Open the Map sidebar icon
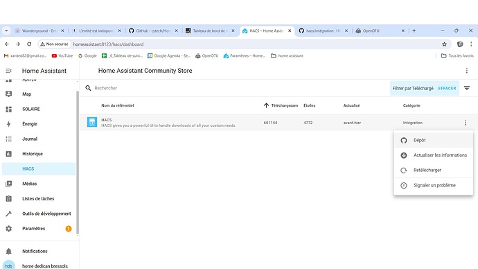Screen dimensions: 478x269 click(x=8, y=94)
